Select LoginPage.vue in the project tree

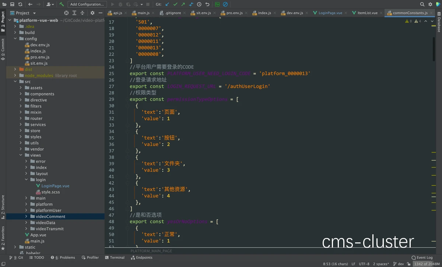tap(55, 186)
